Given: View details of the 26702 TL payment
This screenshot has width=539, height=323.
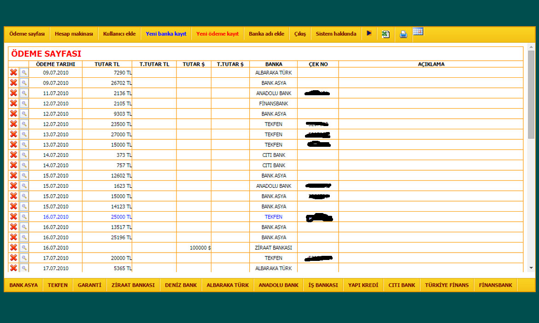Looking at the screenshot, I should click(x=24, y=83).
